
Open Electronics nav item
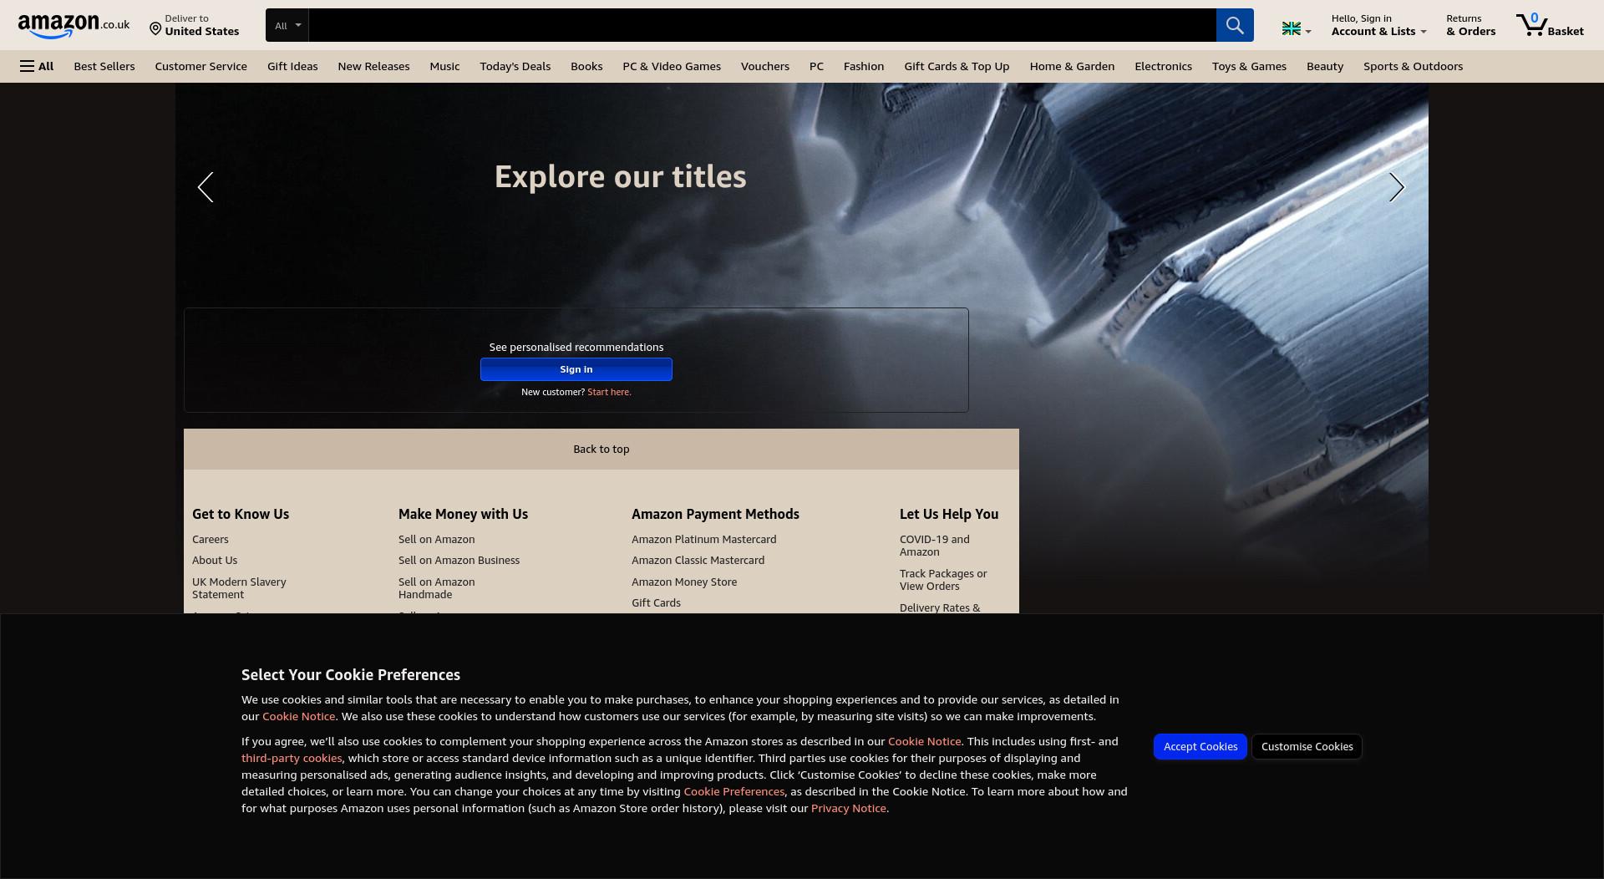(1163, 66)
